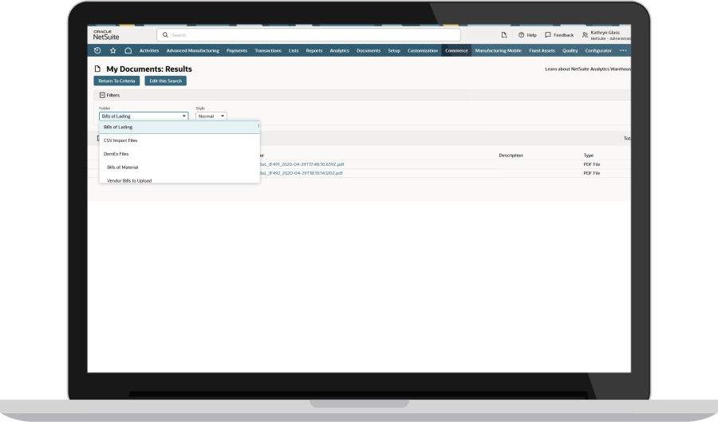
Task: Select CSV Import Files from list
Action: [x=120, y=140]
